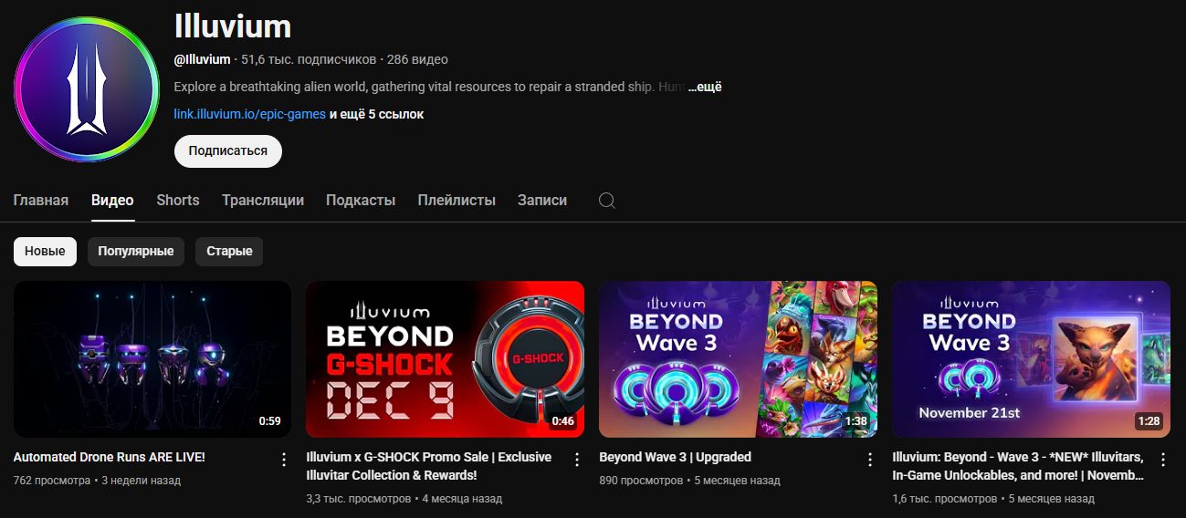
Task: Click 890 просмотров metadata text
Action: pyautogui.click(x=641, y=480)
